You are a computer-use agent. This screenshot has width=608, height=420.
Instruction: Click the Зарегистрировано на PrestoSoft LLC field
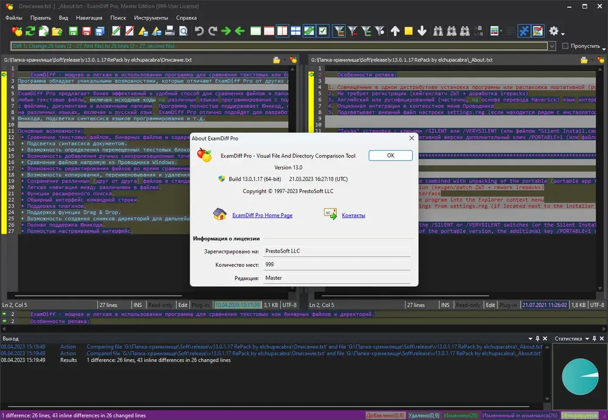(x=337, y=251)
